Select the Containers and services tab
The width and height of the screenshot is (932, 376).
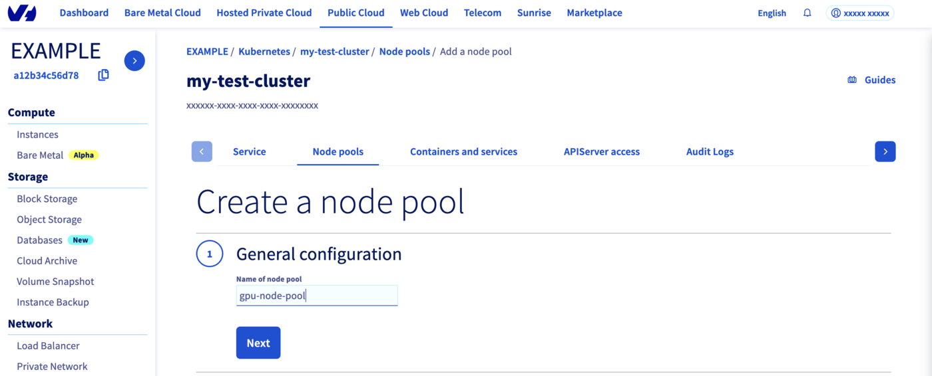463,151
